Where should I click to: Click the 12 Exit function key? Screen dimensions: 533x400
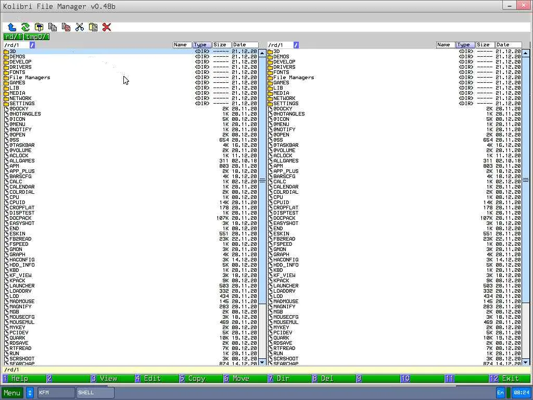pyautogui.click(x=510, y=379)
